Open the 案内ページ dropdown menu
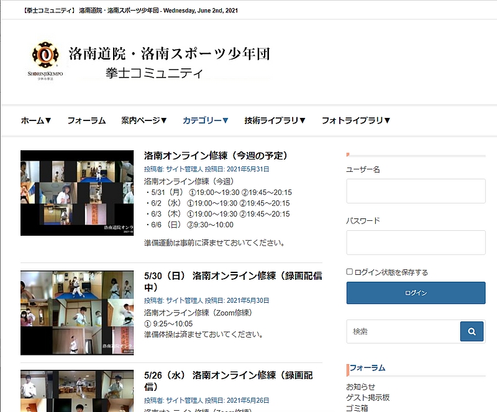 tap(144, 120)
